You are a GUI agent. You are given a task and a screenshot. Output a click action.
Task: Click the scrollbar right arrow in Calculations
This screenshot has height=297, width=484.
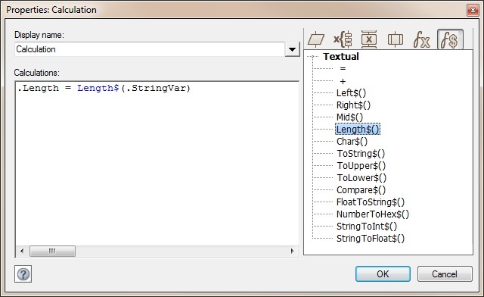293,251
